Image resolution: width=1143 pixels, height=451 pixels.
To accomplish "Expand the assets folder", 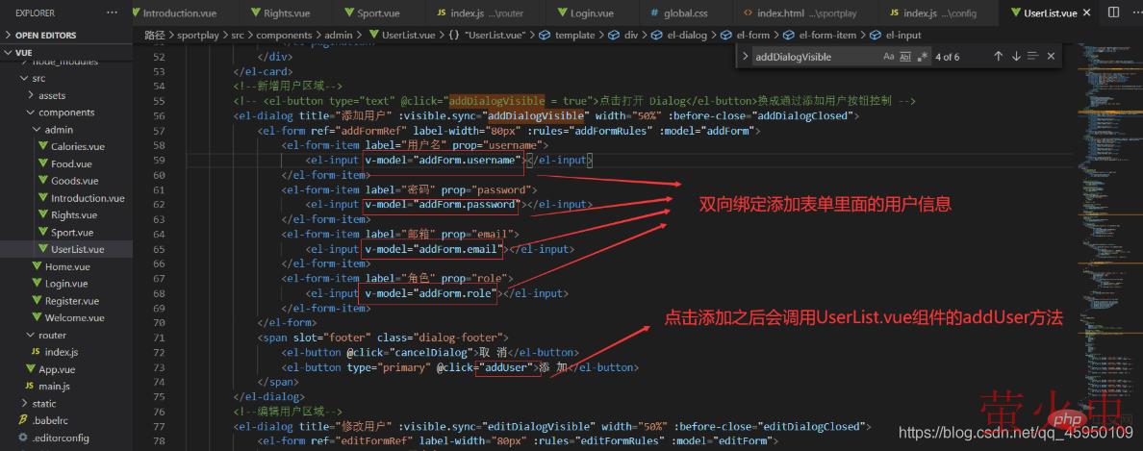I will coord(31,95).
